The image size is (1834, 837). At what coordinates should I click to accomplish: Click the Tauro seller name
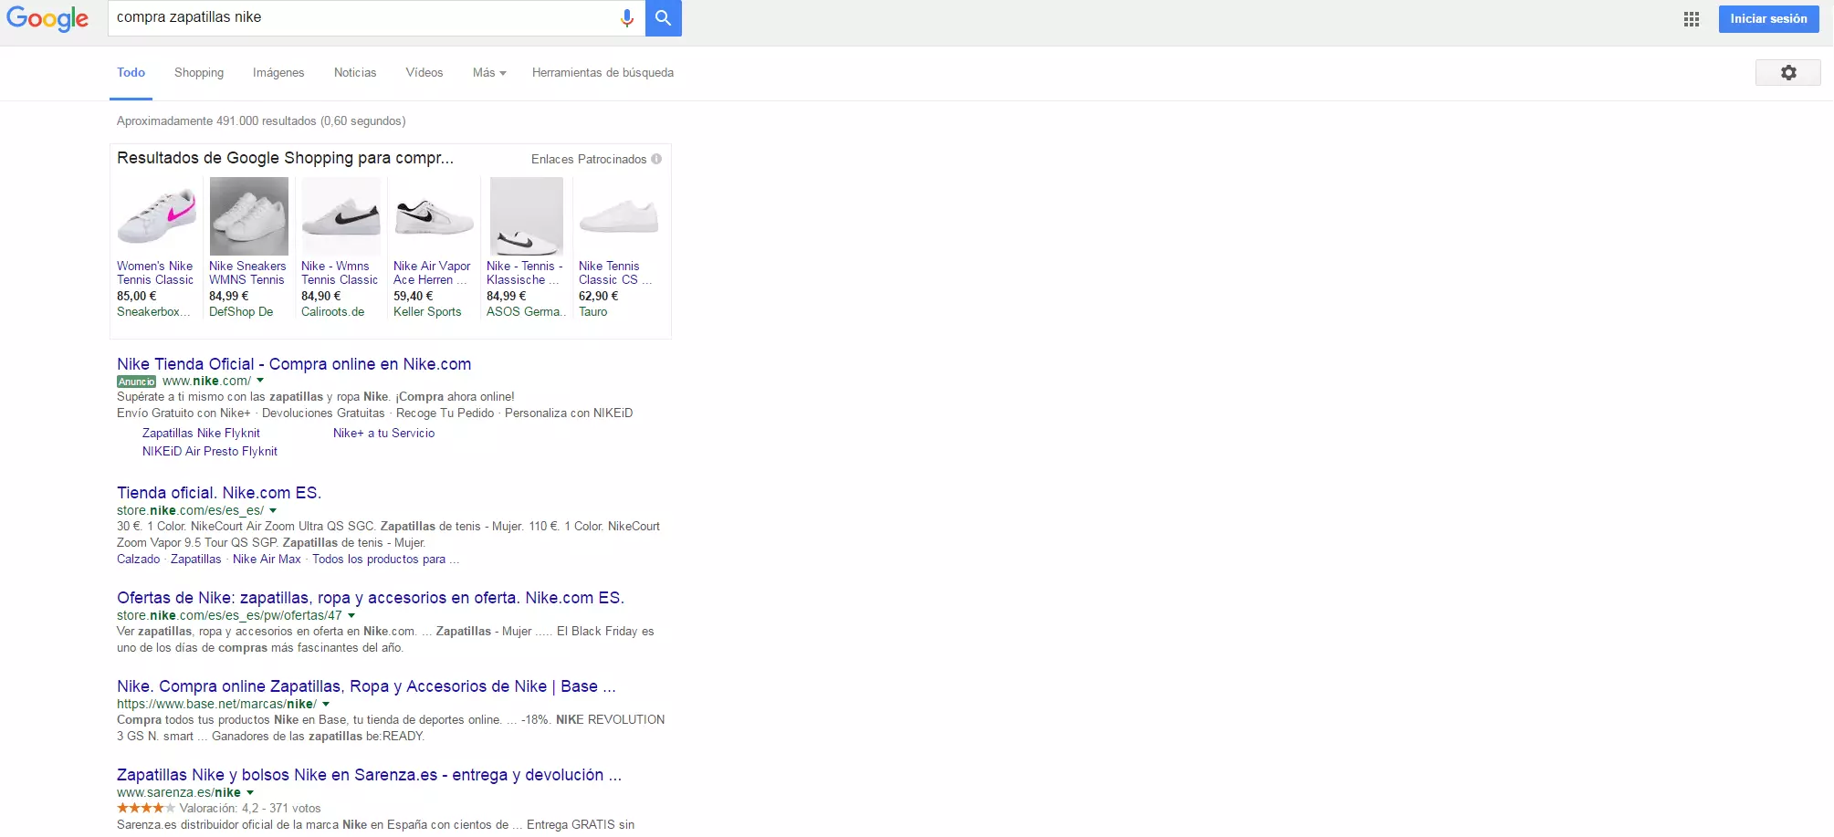coord(592,312)
